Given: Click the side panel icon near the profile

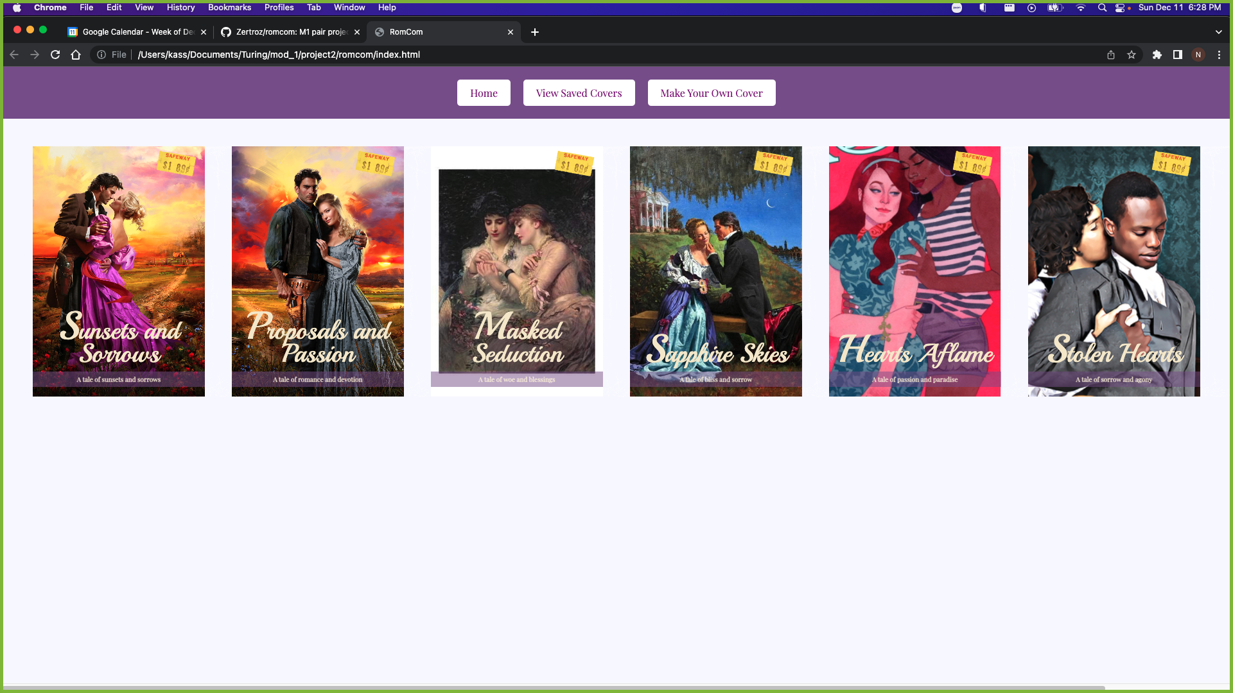Looking at the screenshot, I should tap(1178, 55).
